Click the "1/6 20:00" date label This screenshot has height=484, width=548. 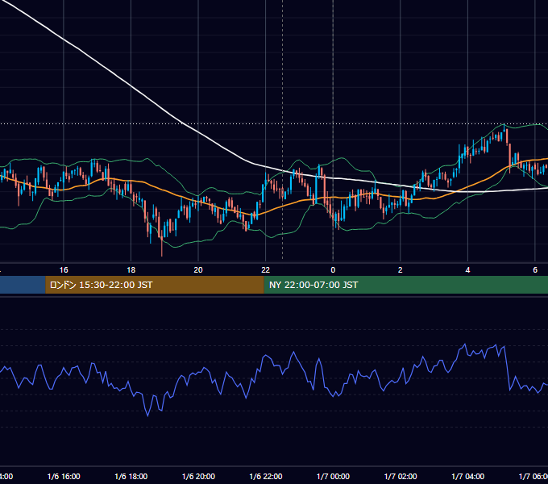coord(198,476)
